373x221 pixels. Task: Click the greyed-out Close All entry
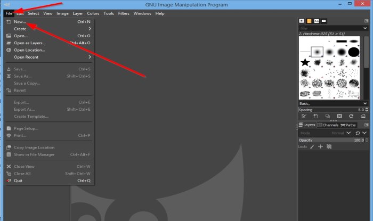[x=49, y=174]
